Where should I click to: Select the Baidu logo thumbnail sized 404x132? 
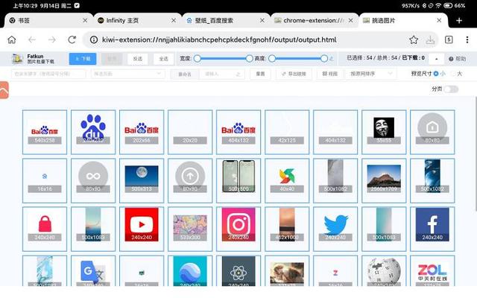pos(238,133)
